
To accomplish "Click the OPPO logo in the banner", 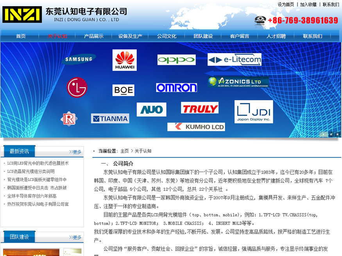I will pyautogui.click(x=176, y=60).
